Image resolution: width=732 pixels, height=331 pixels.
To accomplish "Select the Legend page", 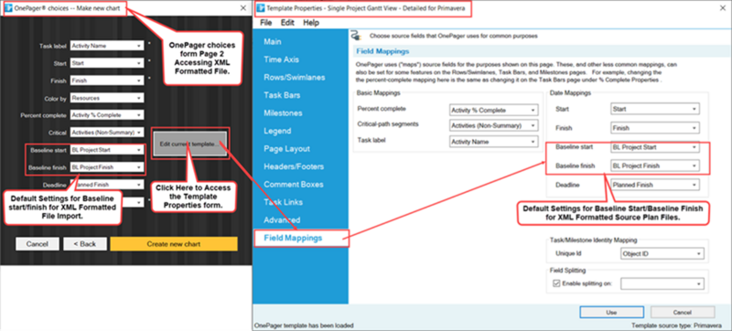I will [277, 131].
